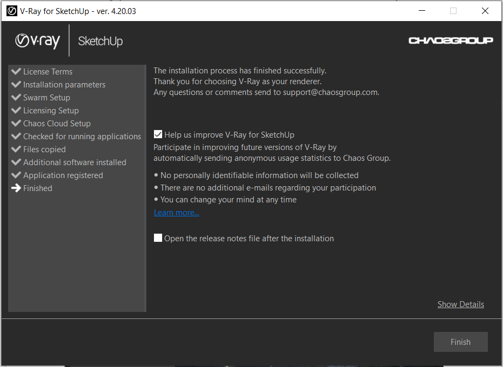
Task: Click the checkmark beside Files copied
Action: click(x=16, y=149)
